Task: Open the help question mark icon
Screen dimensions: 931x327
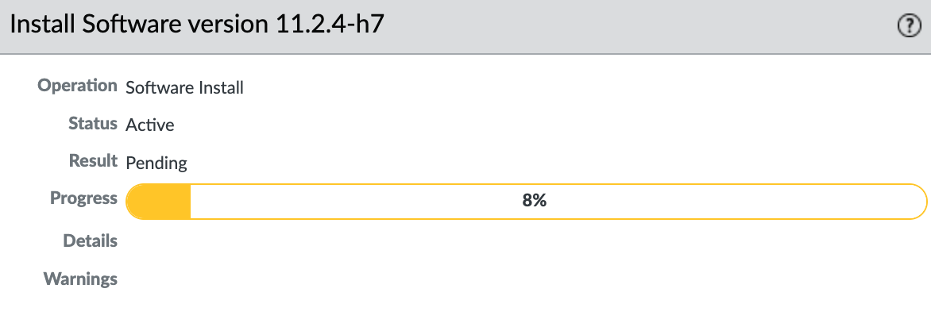Action: [909, 27]
